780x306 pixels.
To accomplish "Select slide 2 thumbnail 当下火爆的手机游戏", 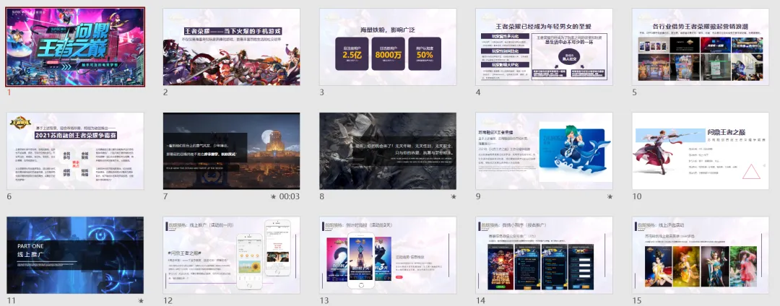I will point(231,47).
